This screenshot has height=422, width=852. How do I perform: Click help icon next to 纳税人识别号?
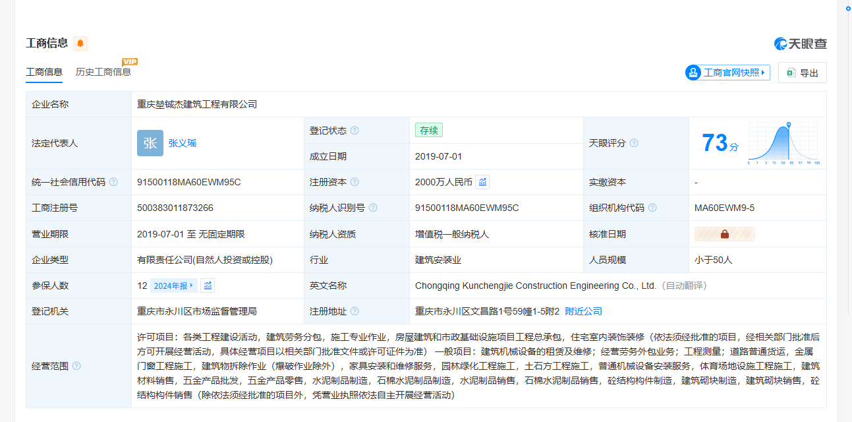(373, 208)
